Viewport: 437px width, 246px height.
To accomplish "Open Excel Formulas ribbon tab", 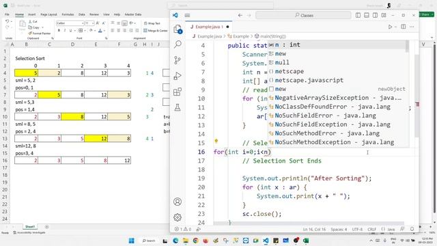I will [68, 14].
